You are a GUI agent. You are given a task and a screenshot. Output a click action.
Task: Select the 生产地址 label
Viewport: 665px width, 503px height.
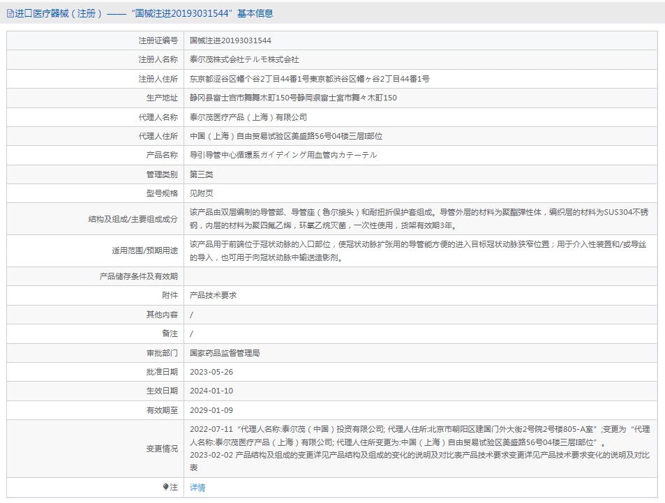pyautogui.click(x=162, y=98)
